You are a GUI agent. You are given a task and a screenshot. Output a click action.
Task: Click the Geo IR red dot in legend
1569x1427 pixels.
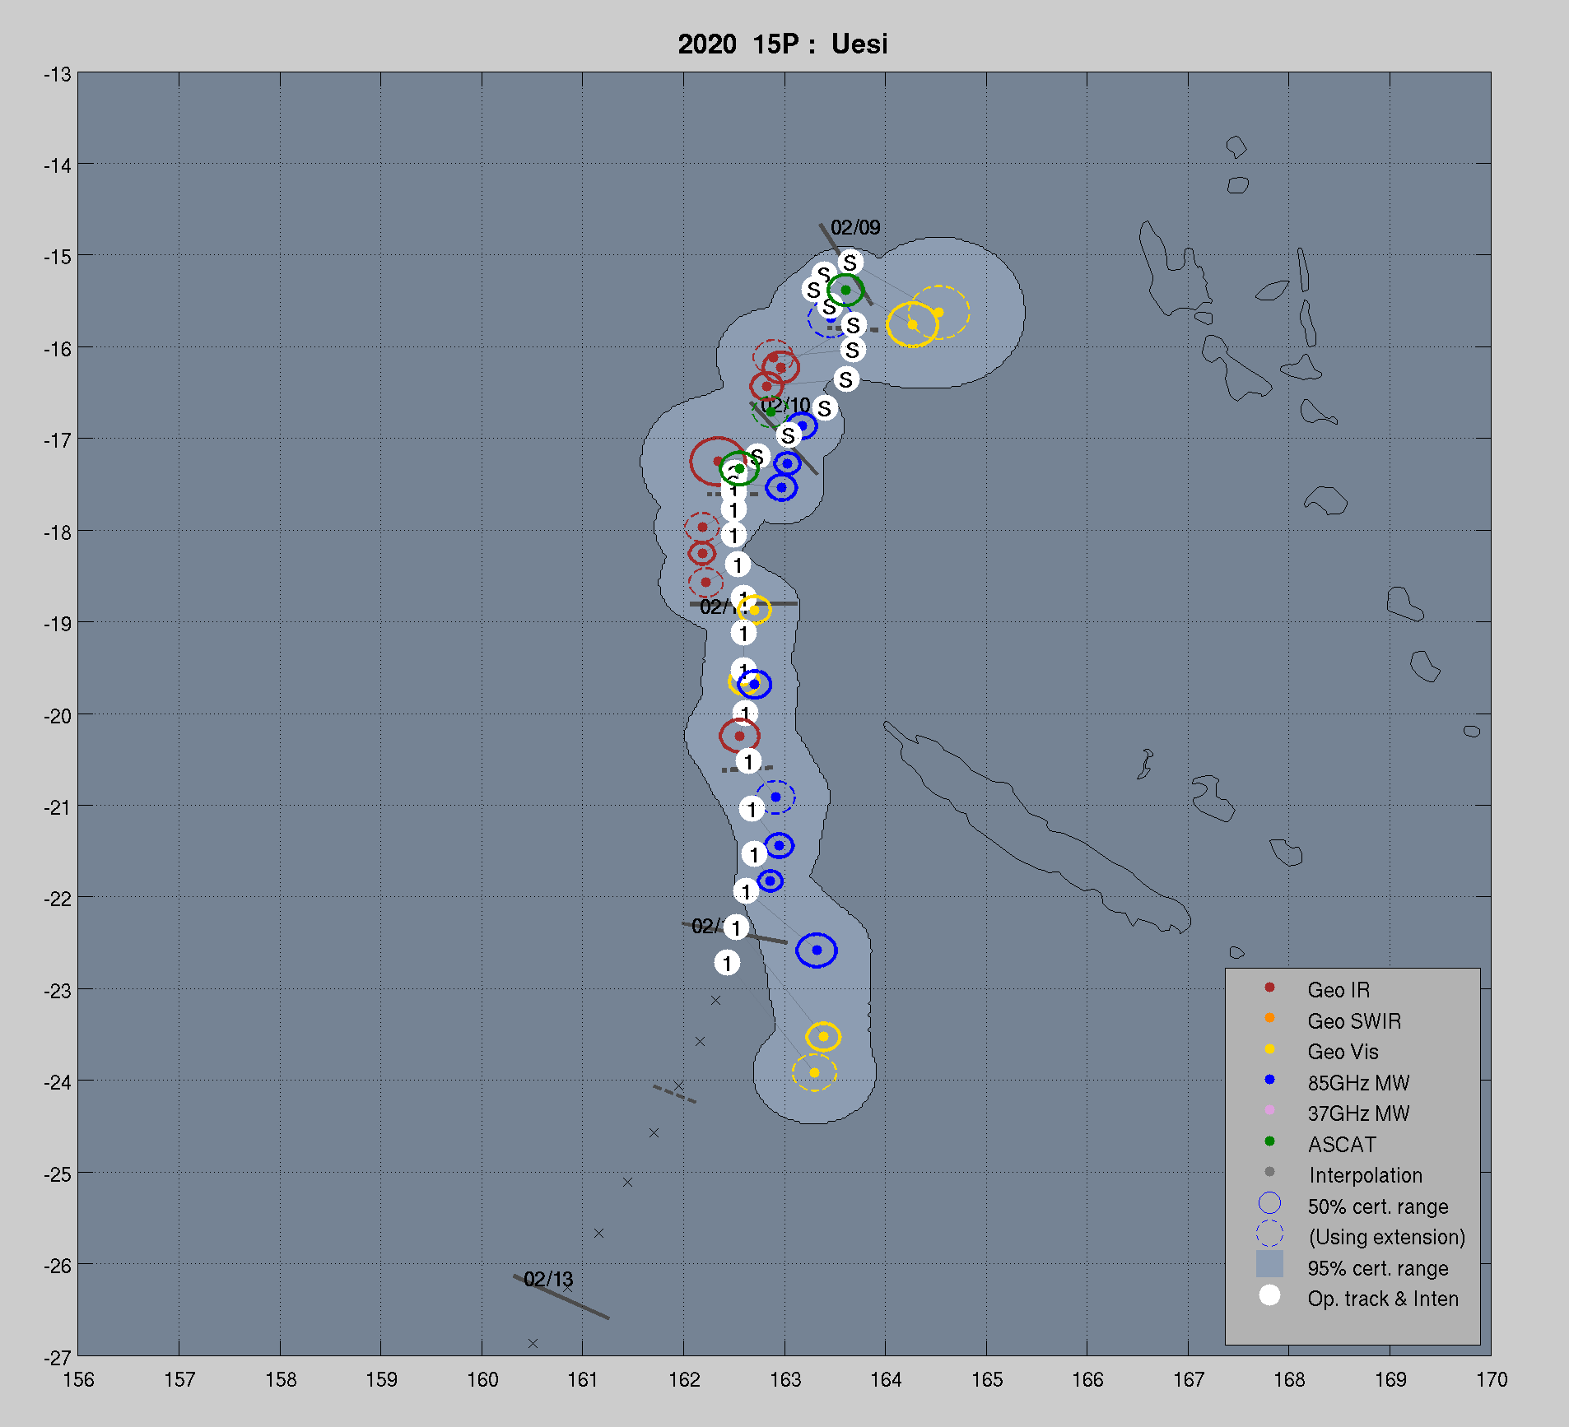(x=1269, y=988)
